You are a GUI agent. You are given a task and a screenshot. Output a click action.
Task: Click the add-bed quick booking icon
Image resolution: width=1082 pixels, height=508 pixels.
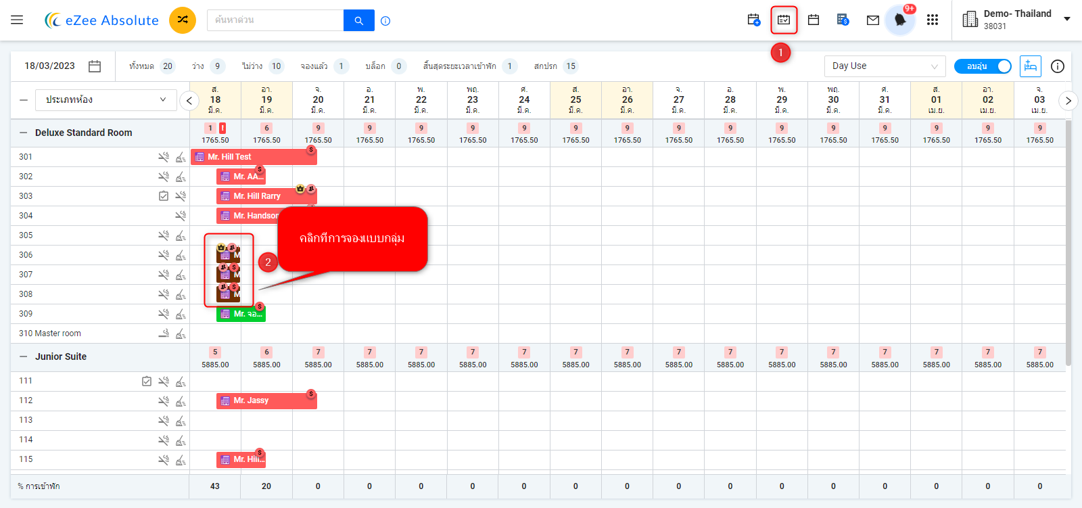tap(1031, 66)
